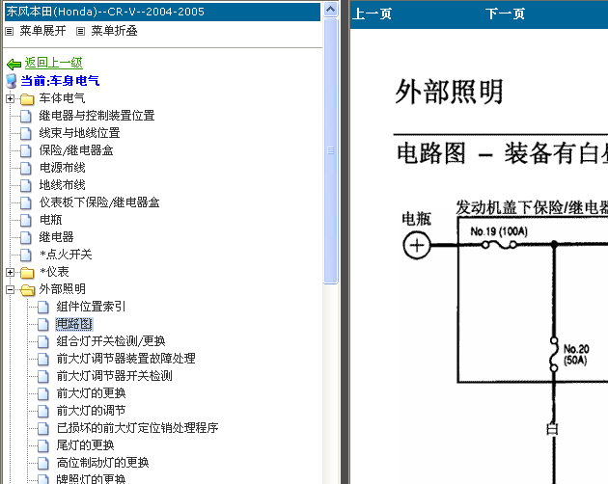
Task: Click page icon beside 继电器与控制装置位置
Action: 26,116
